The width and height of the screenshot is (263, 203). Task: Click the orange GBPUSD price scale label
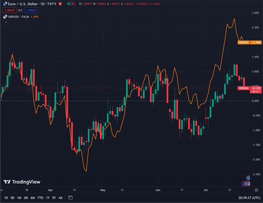coord(243,43)
